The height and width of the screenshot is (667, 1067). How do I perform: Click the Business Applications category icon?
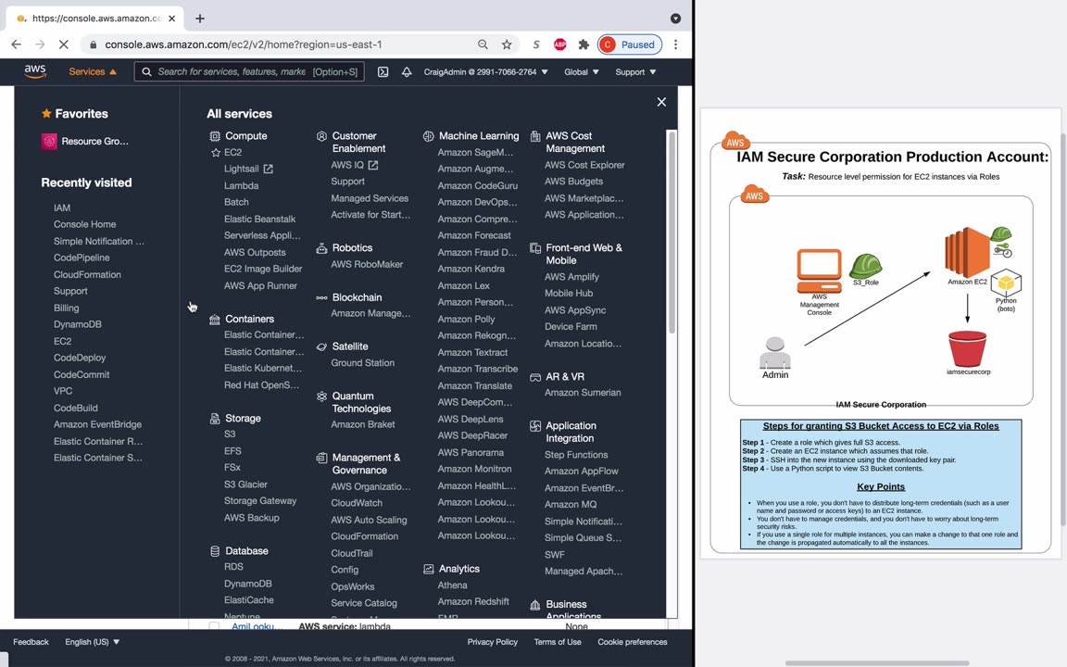tap(535, 604)
